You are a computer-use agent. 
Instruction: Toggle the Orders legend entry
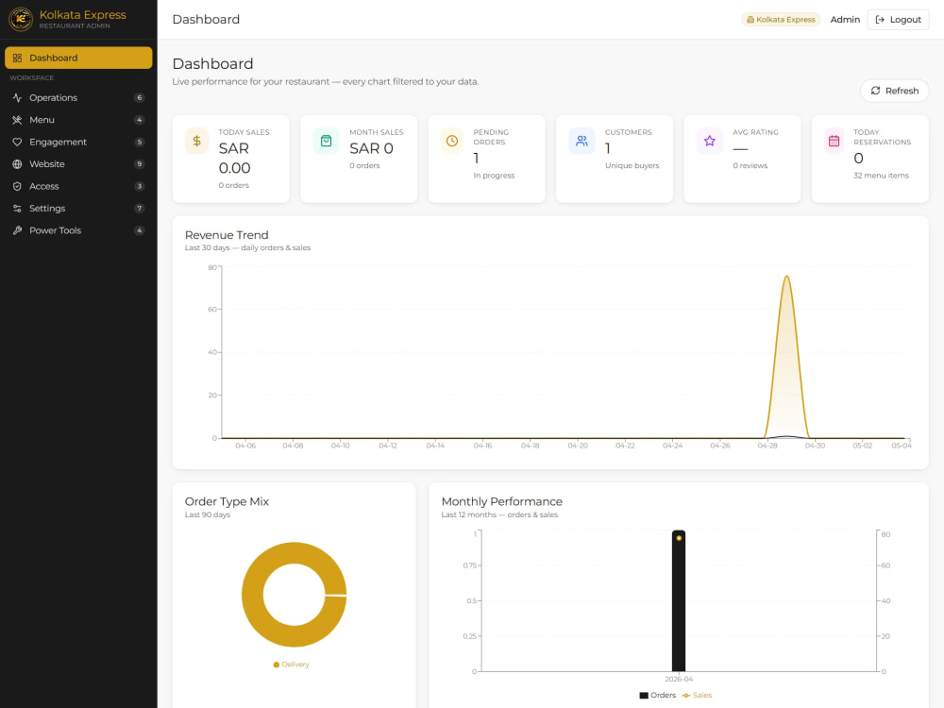(x=657, y=696)
